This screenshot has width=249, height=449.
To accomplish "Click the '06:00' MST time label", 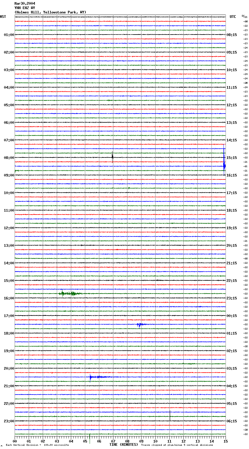I will tap(9, 123).
